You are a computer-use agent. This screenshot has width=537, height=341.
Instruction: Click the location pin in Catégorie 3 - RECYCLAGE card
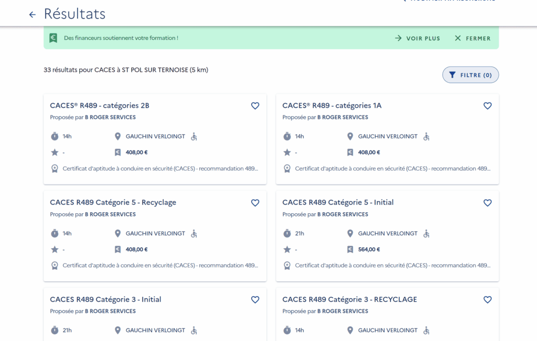[350, 331]
